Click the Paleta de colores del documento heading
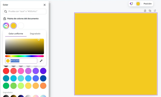Viewport: 161px width, 97px height. pos(23,19)
